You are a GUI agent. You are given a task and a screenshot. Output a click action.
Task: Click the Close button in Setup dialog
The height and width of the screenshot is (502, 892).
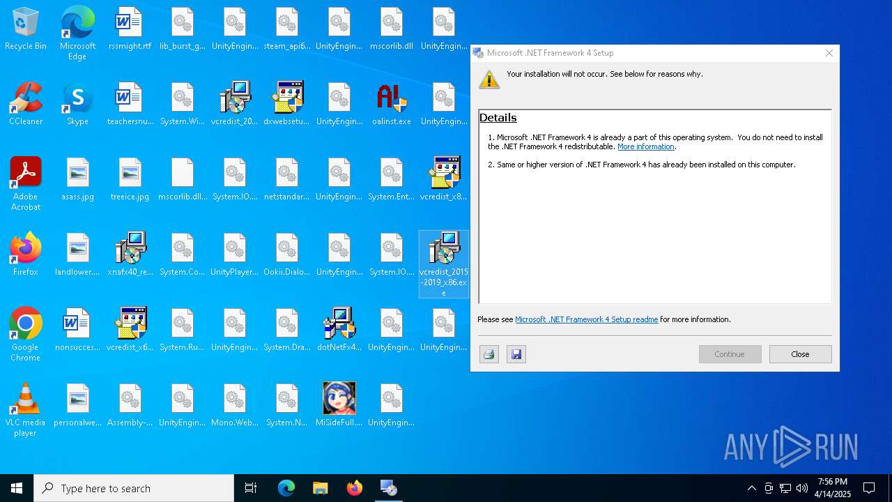800,354
